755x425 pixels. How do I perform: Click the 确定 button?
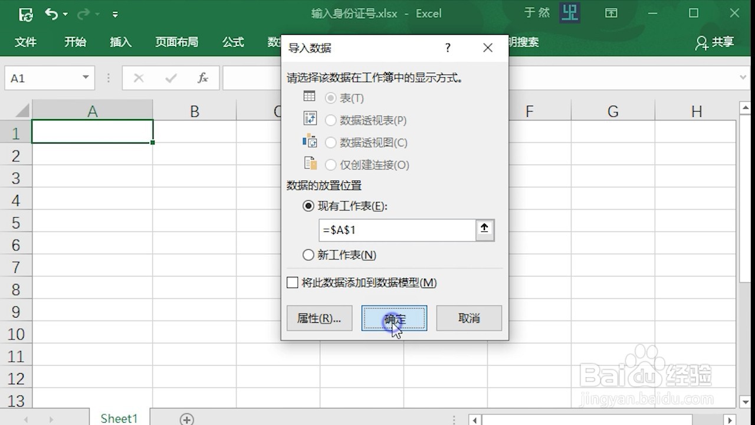coord(394,318)
